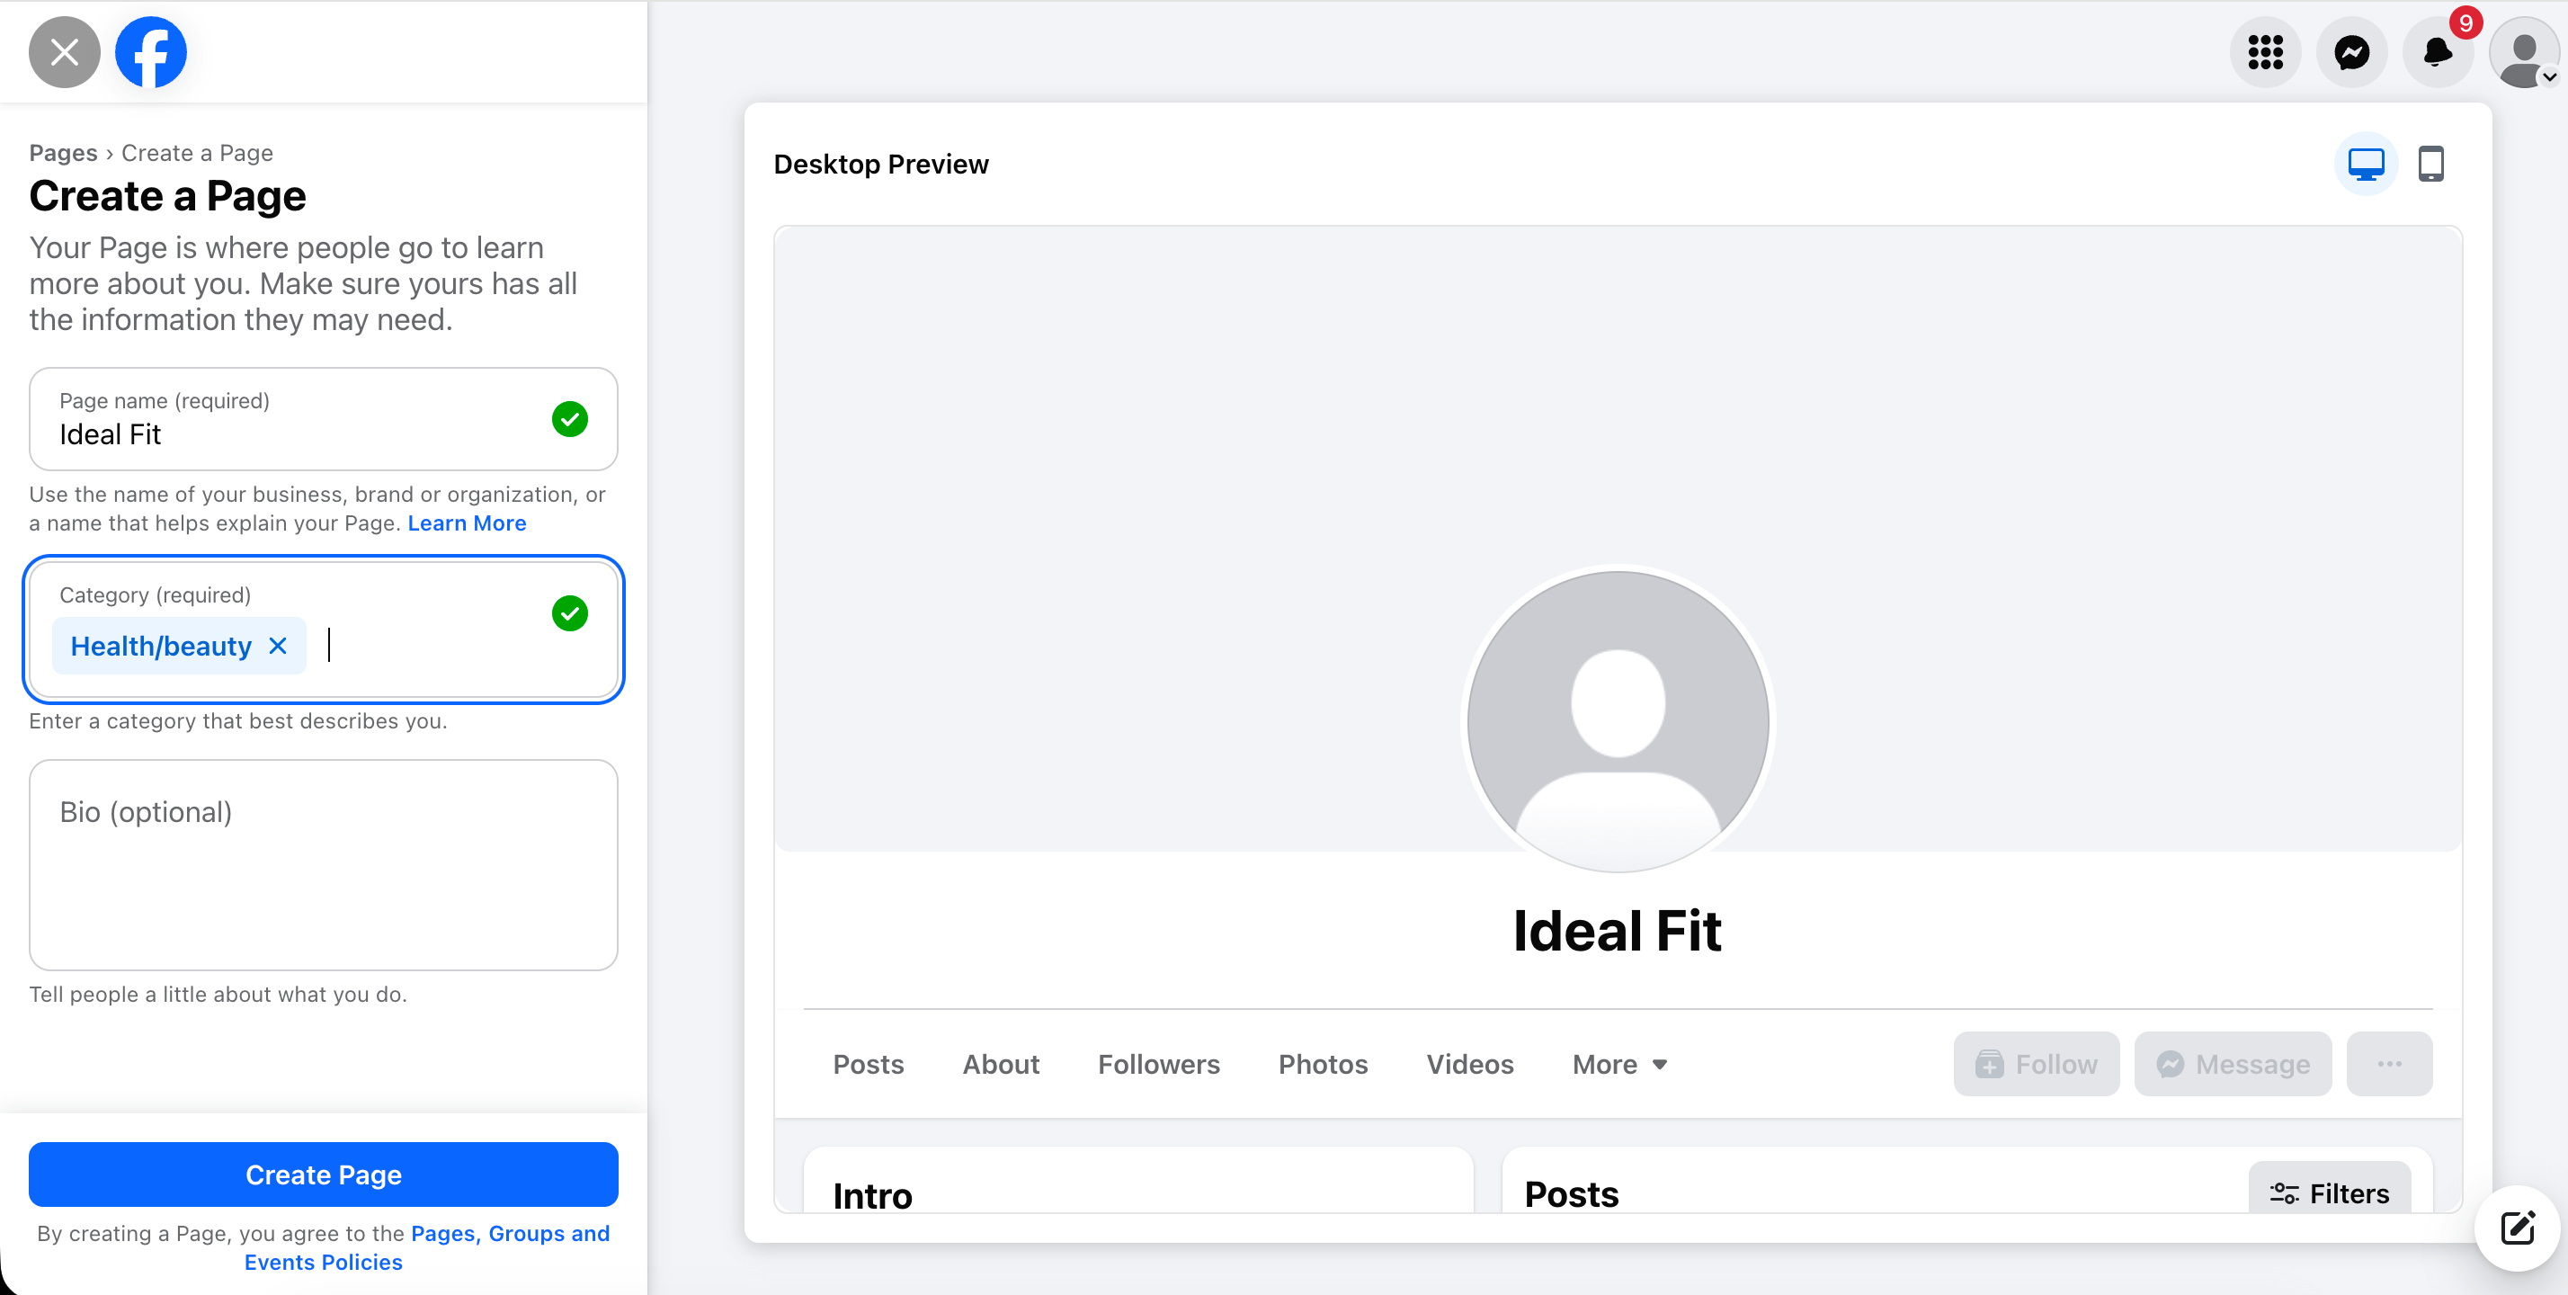Remove the Health/beauty category chip

278,646
